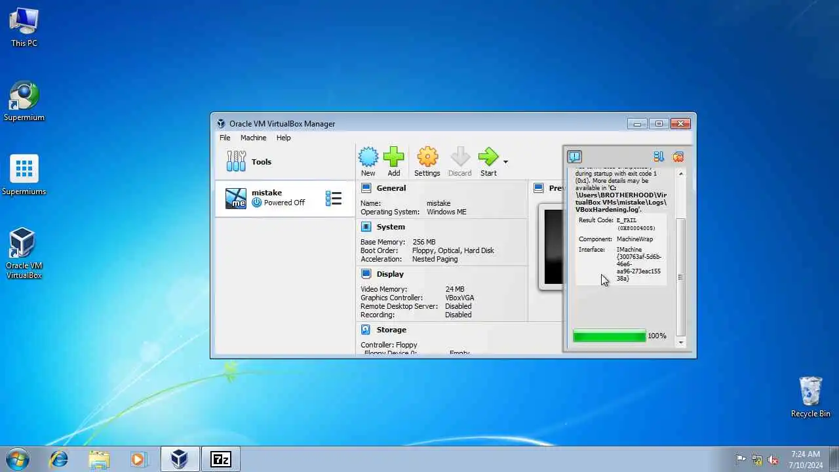This screenshot has height=472, width=839.
Task: Click 'Floppy, Optical, Hard Disk' boot order
Action: tap(453, 250)
